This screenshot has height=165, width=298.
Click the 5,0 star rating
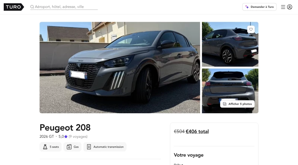click(63, 136)
